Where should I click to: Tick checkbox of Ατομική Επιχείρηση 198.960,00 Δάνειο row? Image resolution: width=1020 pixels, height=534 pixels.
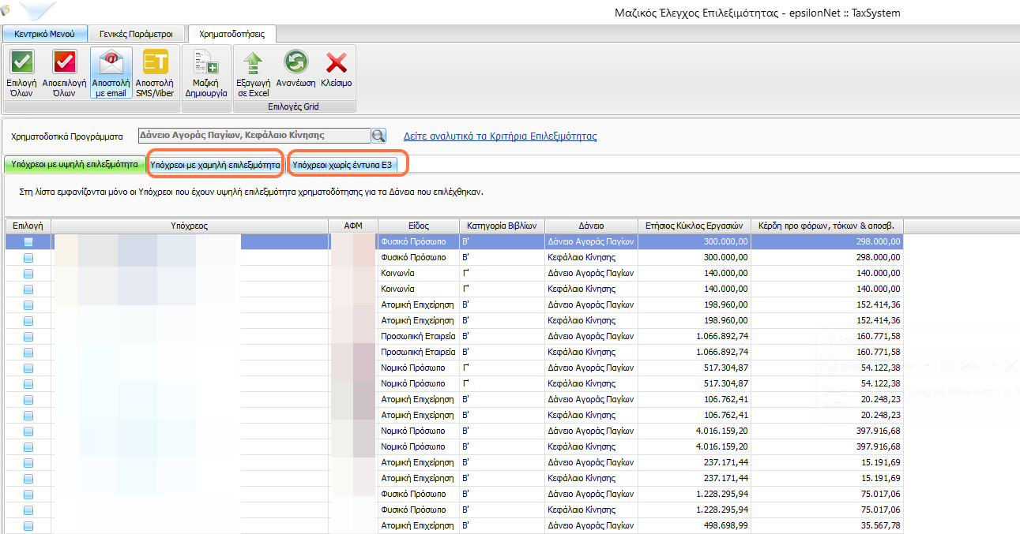28,304
